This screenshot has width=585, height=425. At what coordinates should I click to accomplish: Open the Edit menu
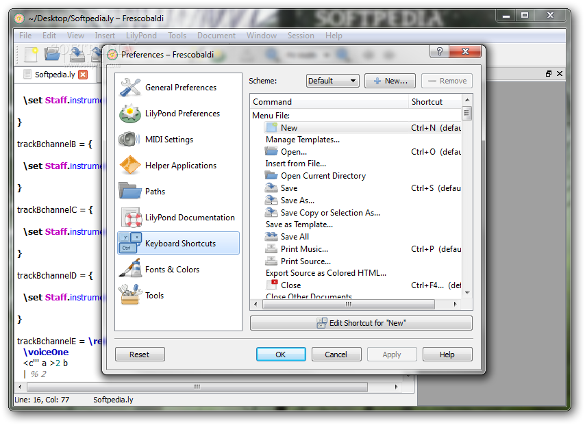[49, 36]
